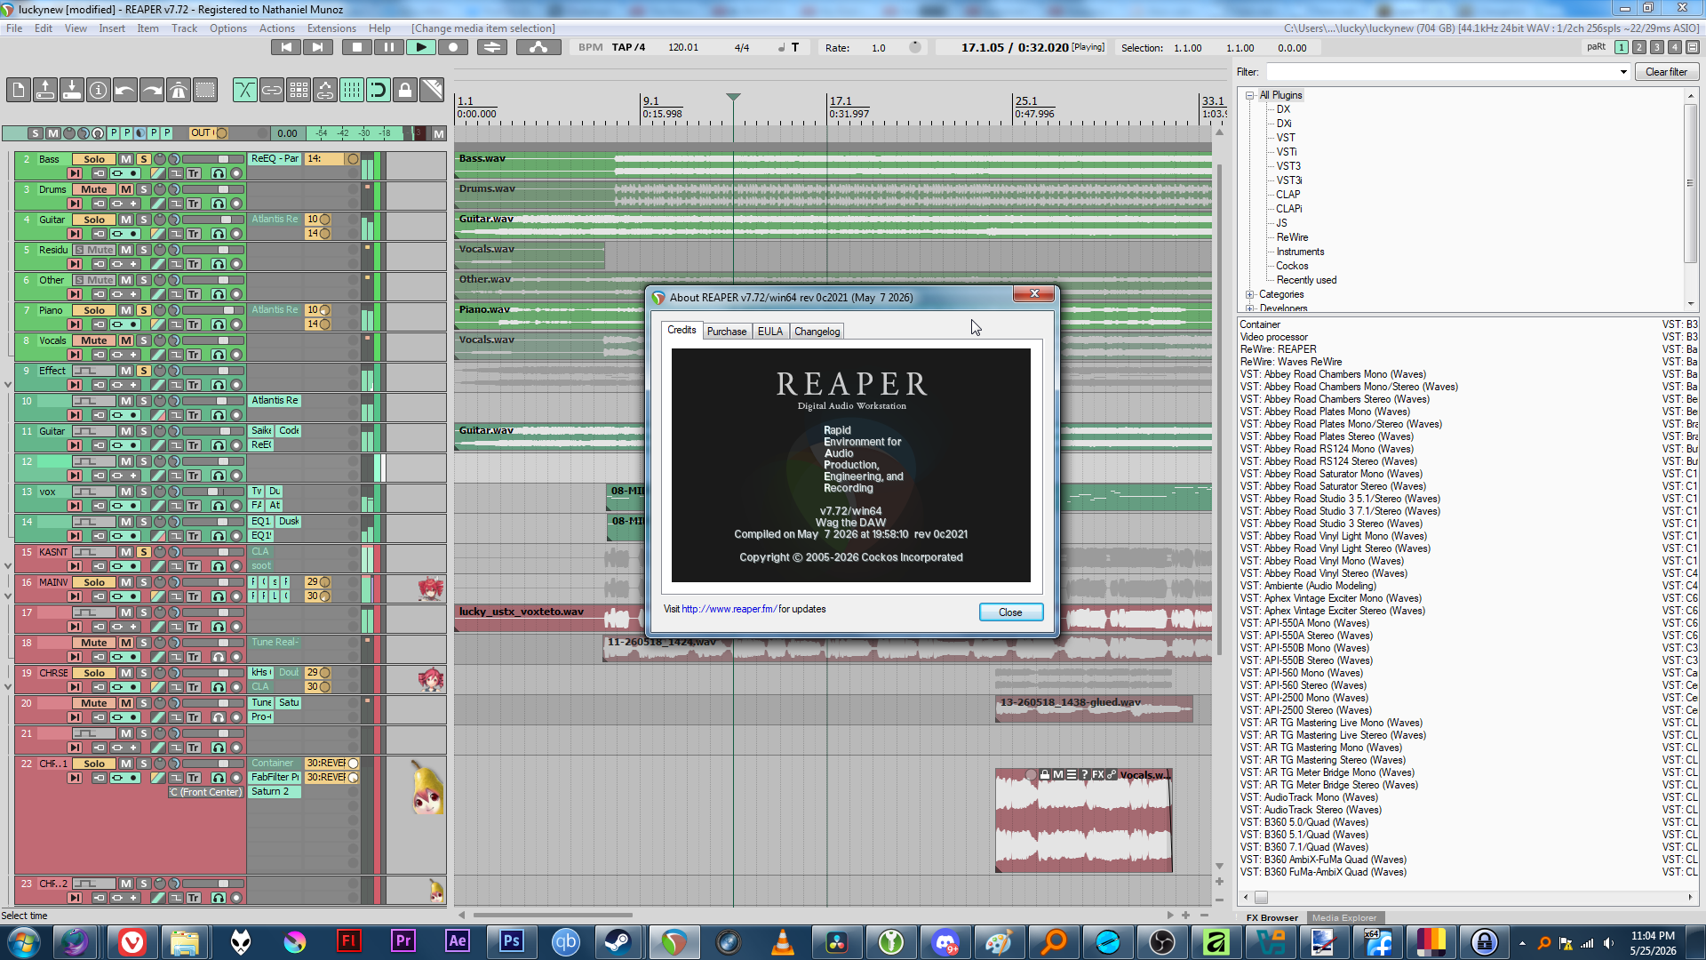Select Vocals.wav clip on track 22
Screen dimensions: 1706x960
coord(1084,820)
